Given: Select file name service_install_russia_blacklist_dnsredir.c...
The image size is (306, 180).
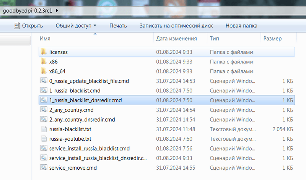Looking at the screenshot, I should click(98, 158).
